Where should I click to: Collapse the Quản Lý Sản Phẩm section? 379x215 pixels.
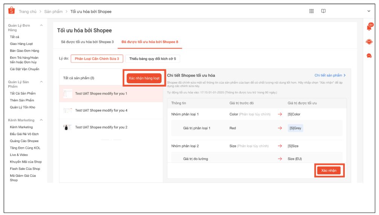41,82
